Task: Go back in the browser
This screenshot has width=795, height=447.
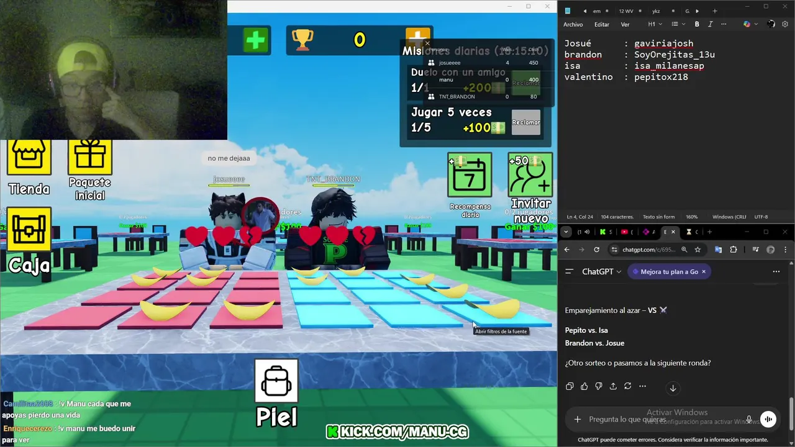Action: click(566, 250)
